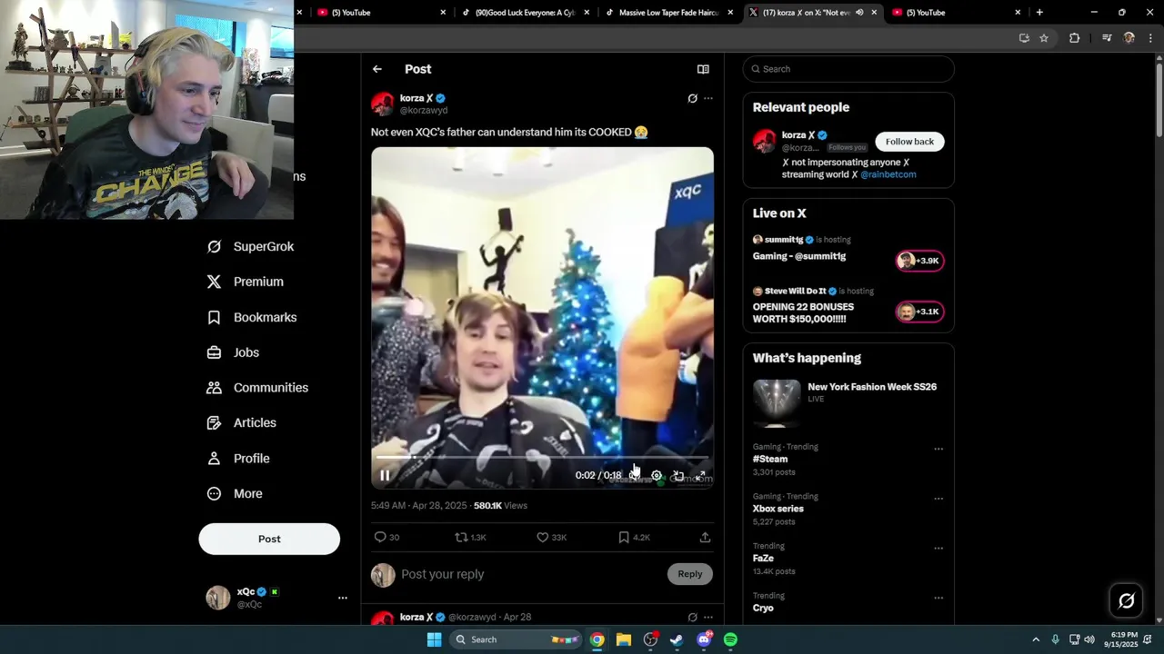1164x654 pixels.
Task: Open Steam from the taskbar
Action: 677,639
